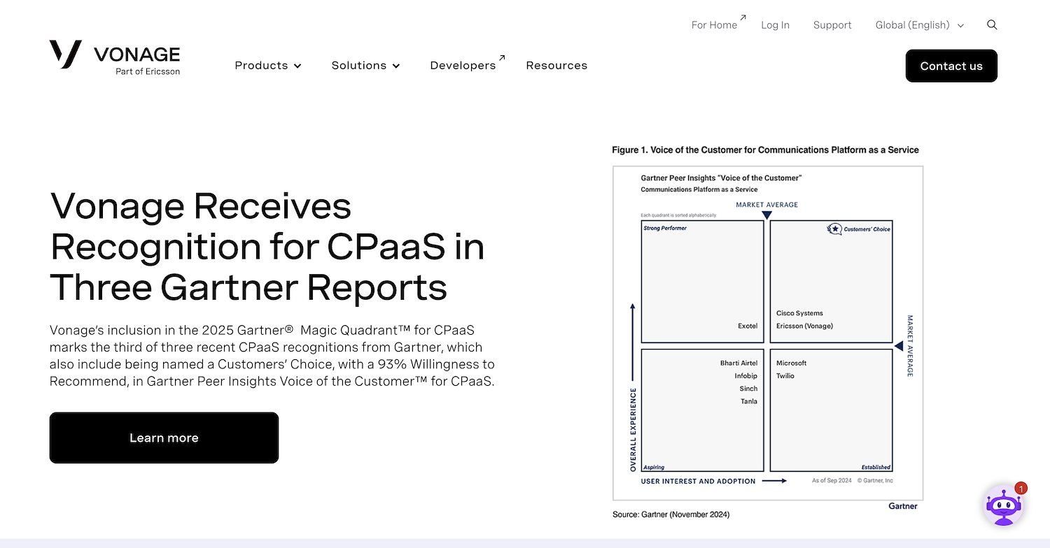
Task: Open the Support link
Action: point(832,25)
